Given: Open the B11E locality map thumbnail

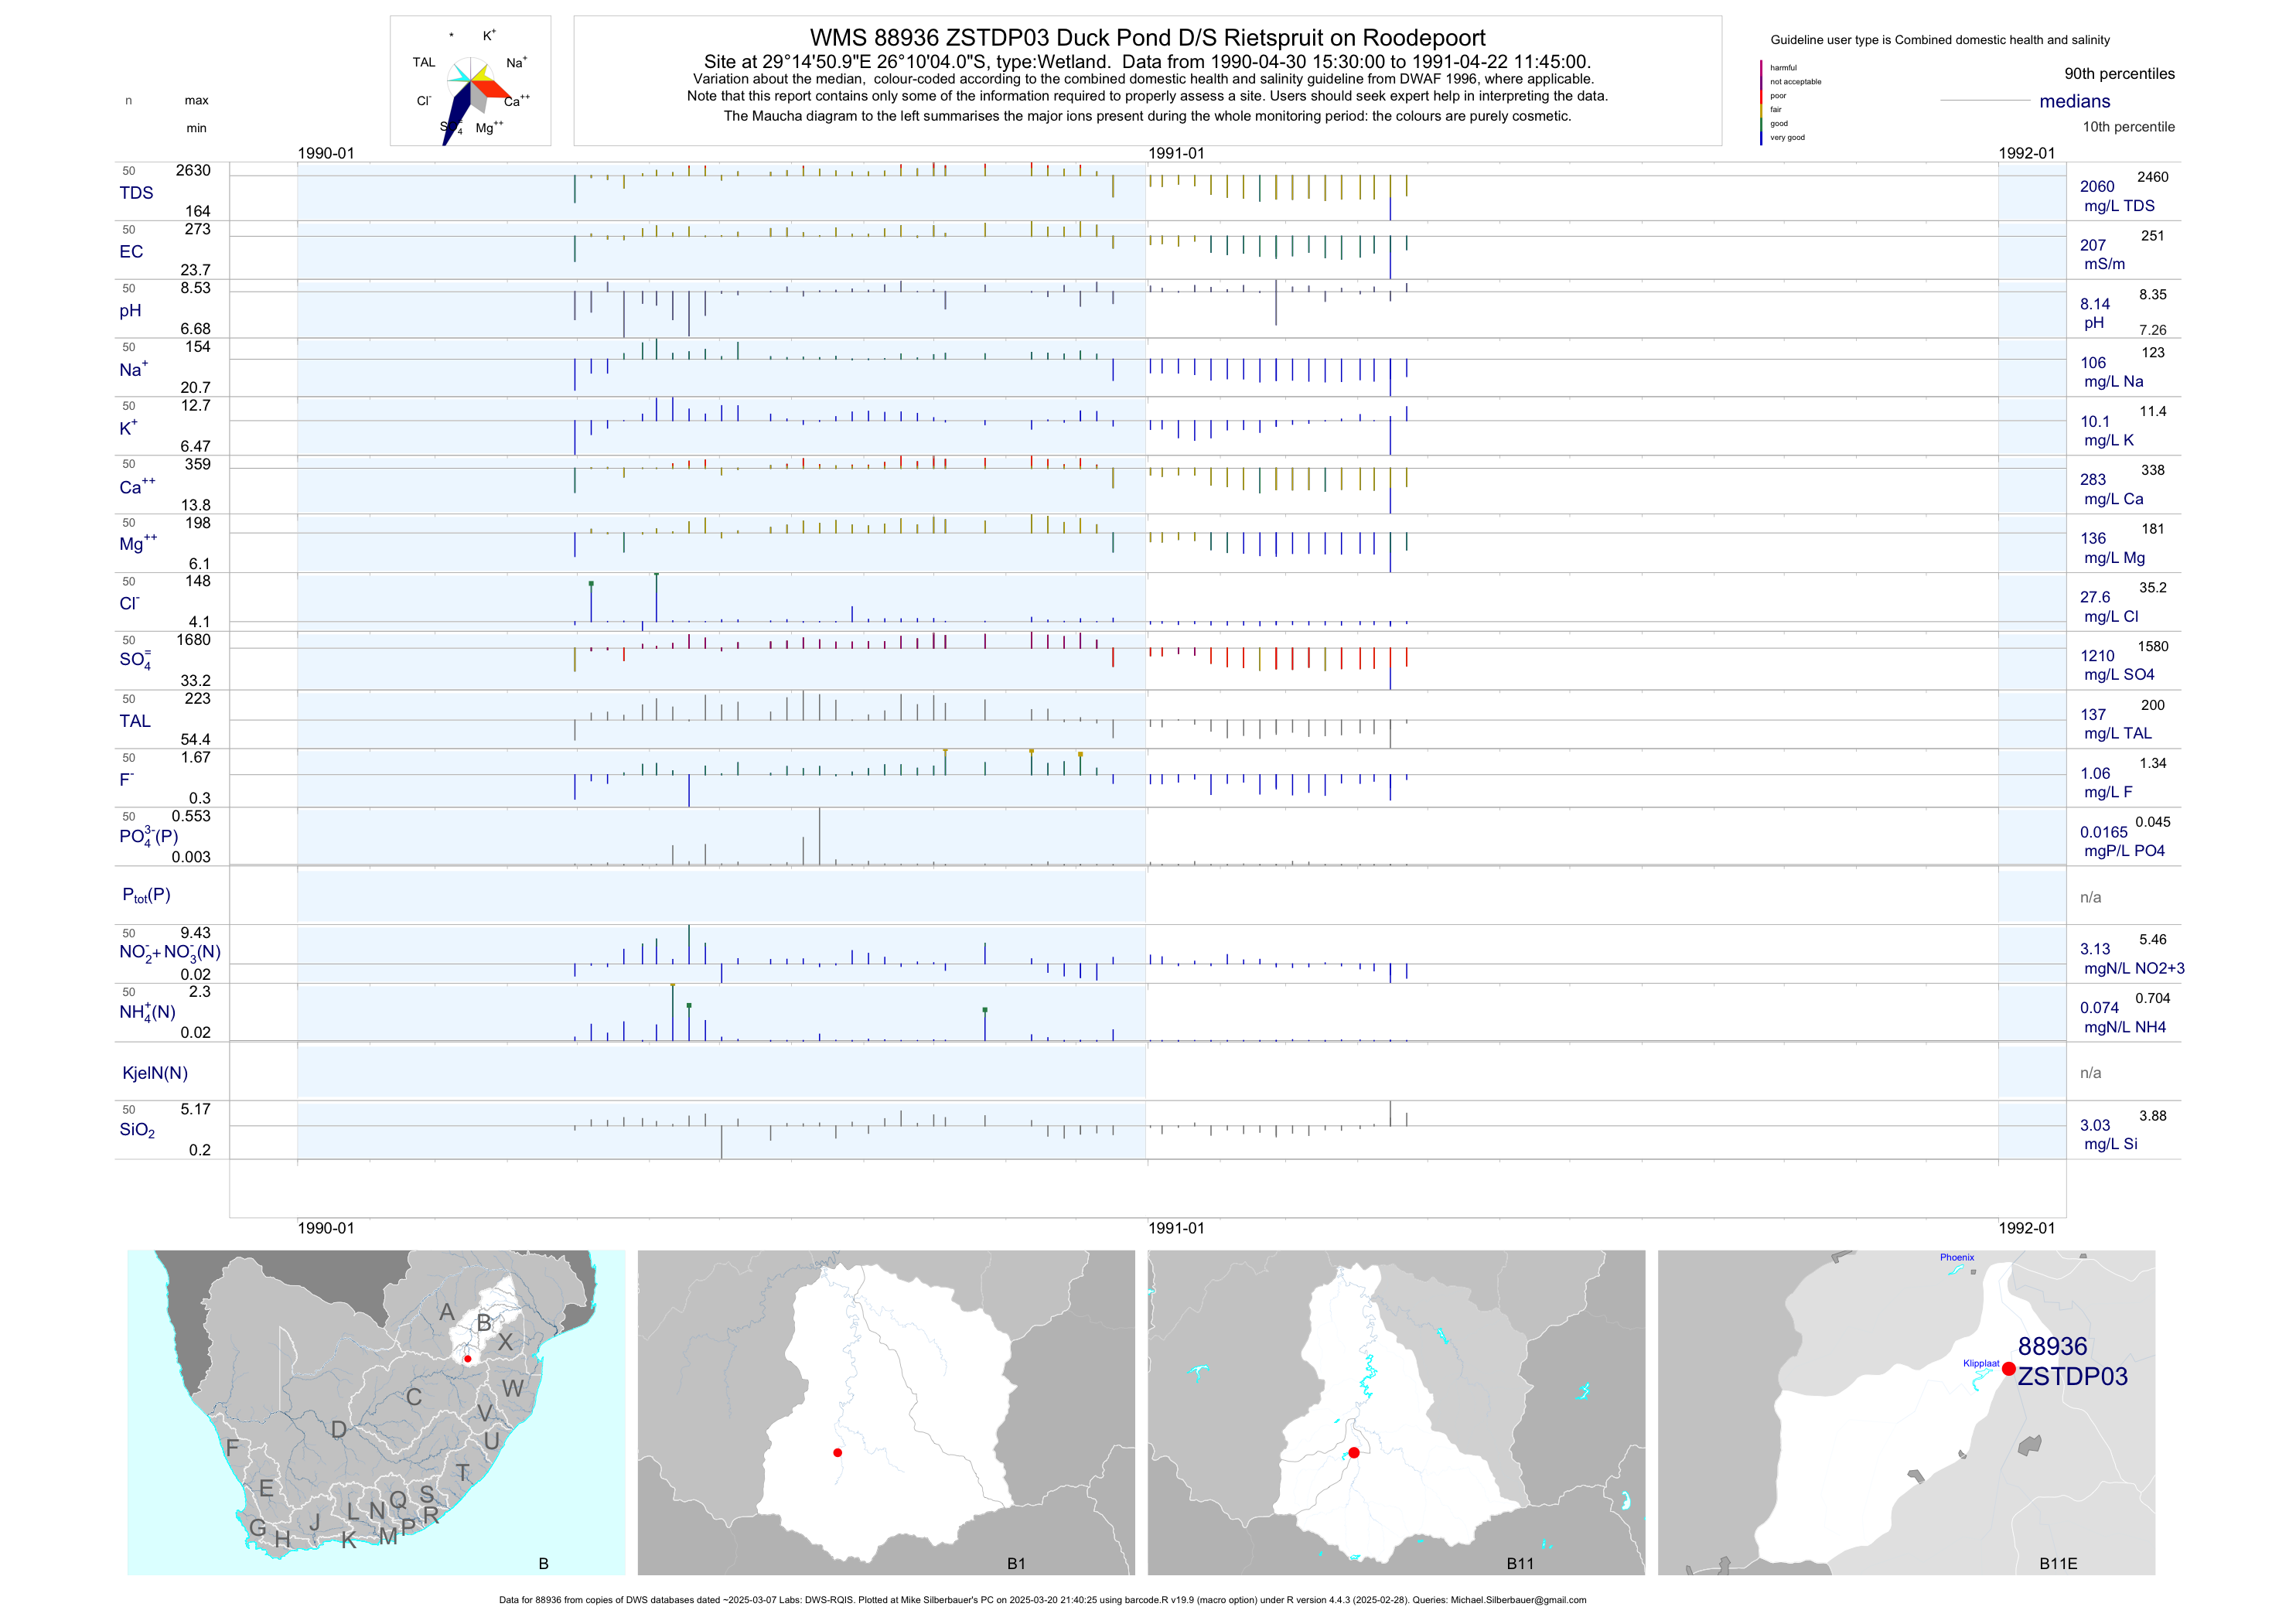Looking at the screenshot, I should point(1906,1412).
